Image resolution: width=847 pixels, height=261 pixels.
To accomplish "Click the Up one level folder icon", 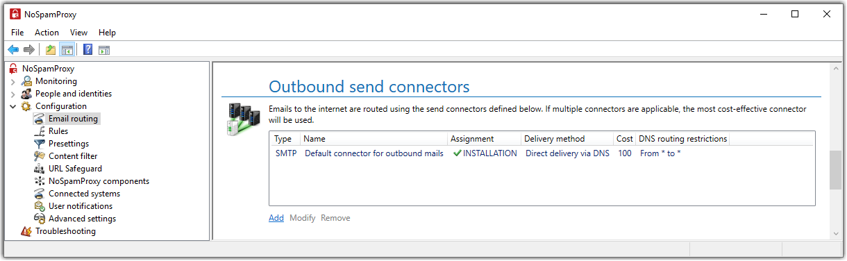I will 51,49.
